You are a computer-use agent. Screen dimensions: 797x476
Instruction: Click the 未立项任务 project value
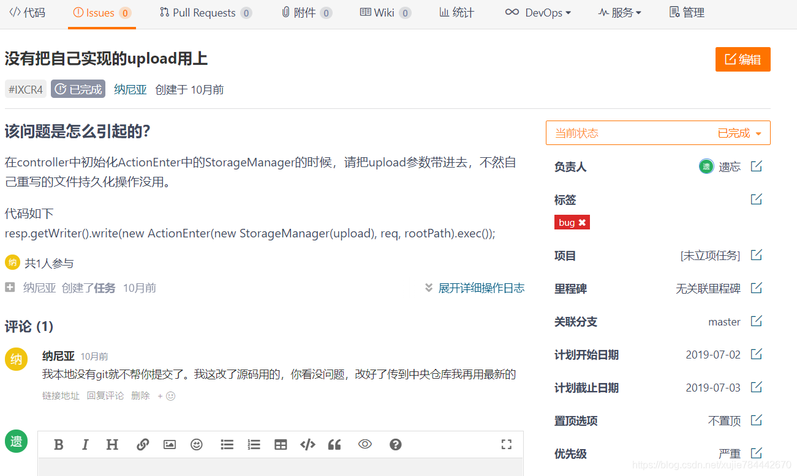tap(711, 256)
